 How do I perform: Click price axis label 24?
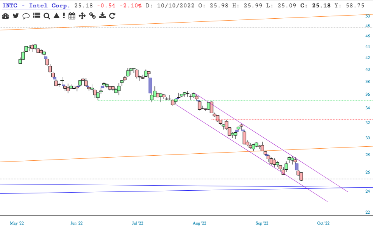click(368, 191)
